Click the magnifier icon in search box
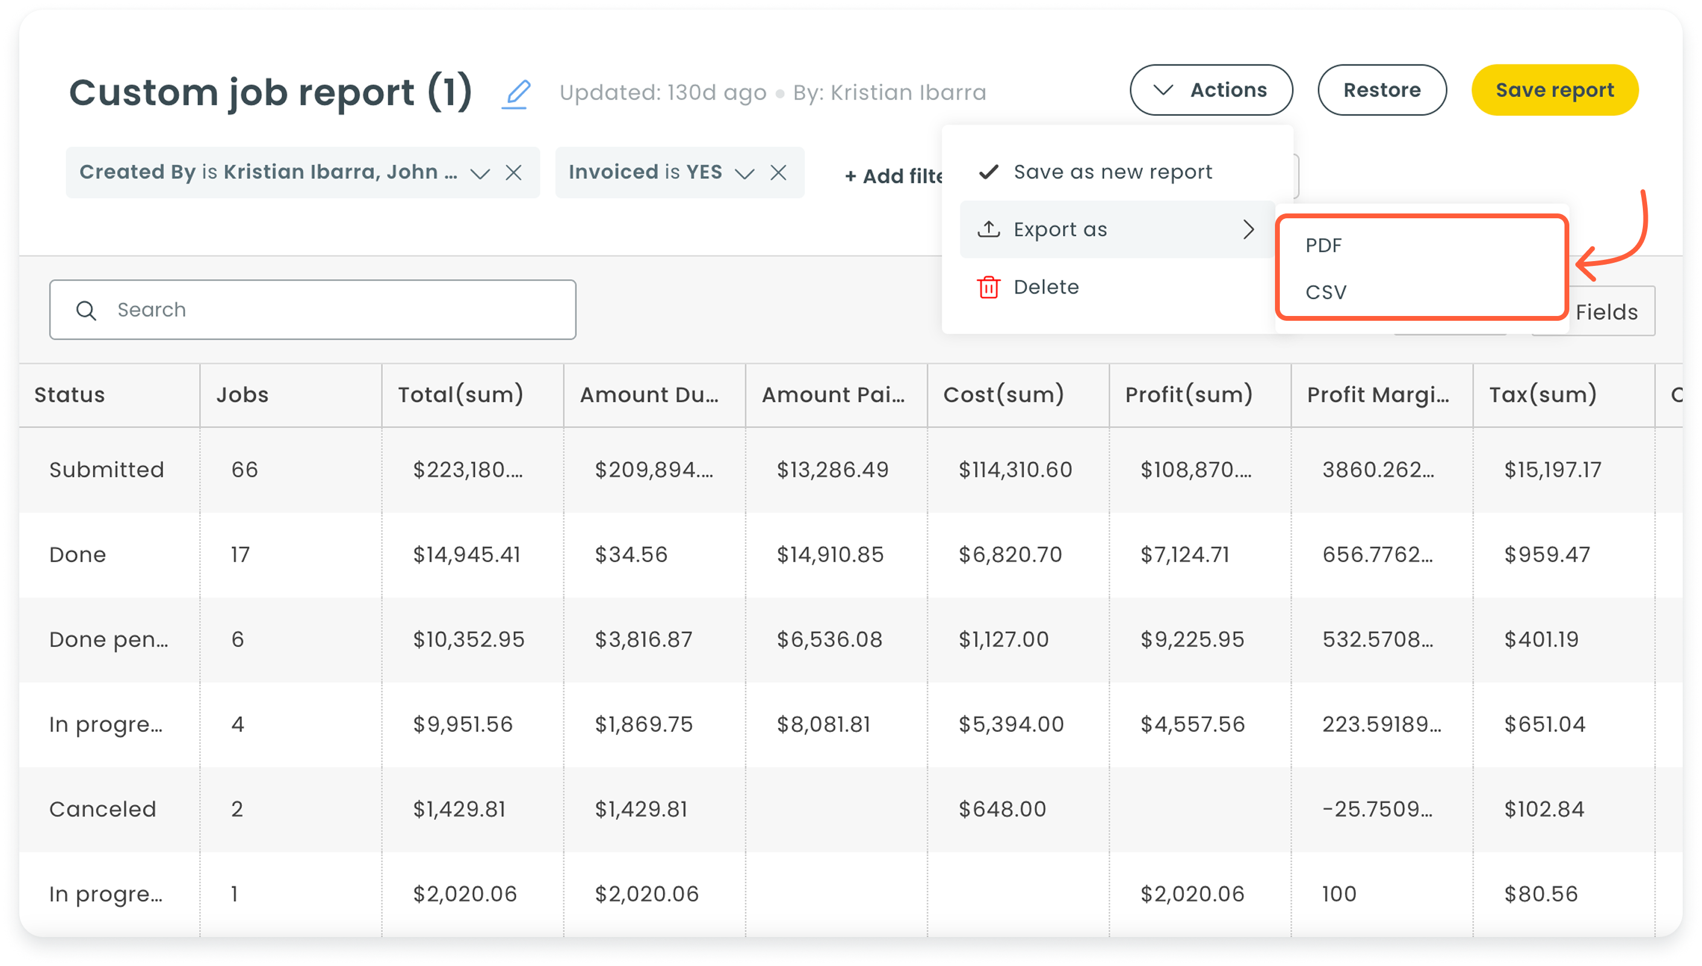The image size is (1702, 966). [86, 310]
